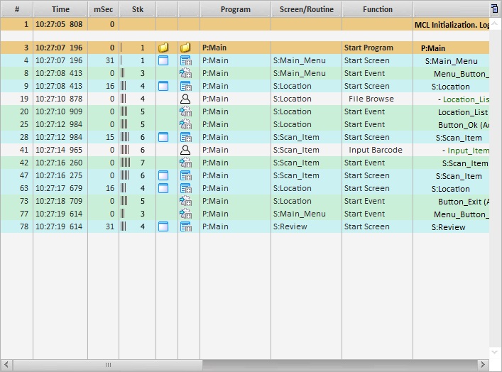Sort by the Time column header
The width and height of the screenshot is (502, 372).
(60, 9)
